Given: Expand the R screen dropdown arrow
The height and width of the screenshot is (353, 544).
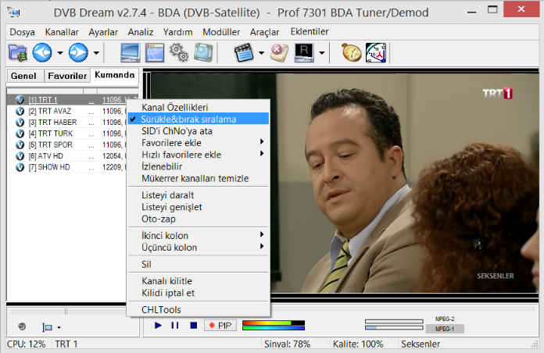Looking at the screenshot, I should [321, 53].
